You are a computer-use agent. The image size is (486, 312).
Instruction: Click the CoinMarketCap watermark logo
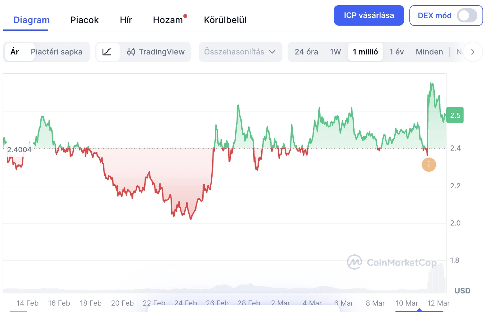click(392, 262)
